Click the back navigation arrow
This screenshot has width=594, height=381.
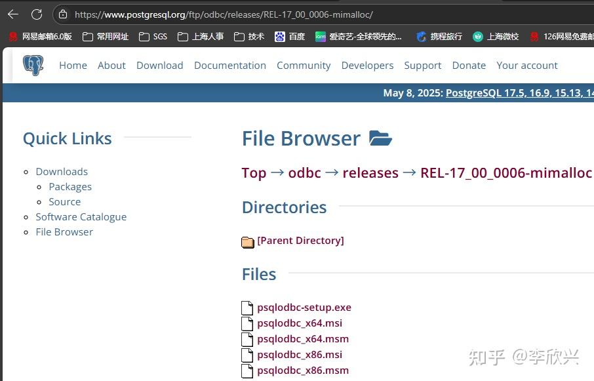tap(12, 13)
